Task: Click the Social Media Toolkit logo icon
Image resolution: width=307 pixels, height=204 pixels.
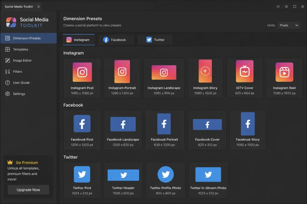Action: (11, 22)
